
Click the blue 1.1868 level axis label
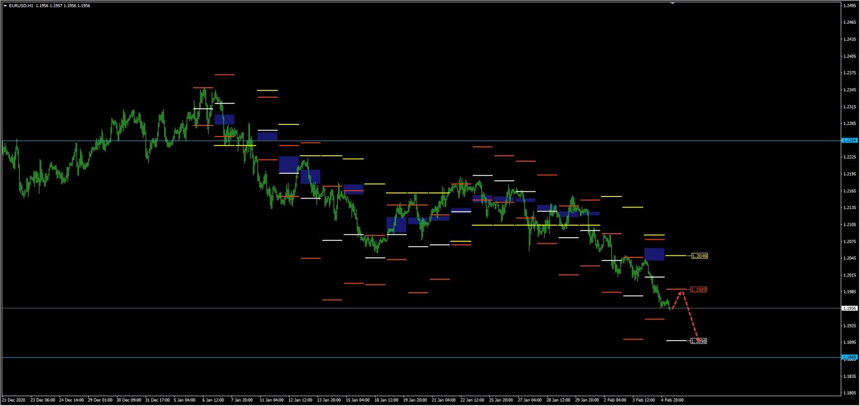point(849,357)
